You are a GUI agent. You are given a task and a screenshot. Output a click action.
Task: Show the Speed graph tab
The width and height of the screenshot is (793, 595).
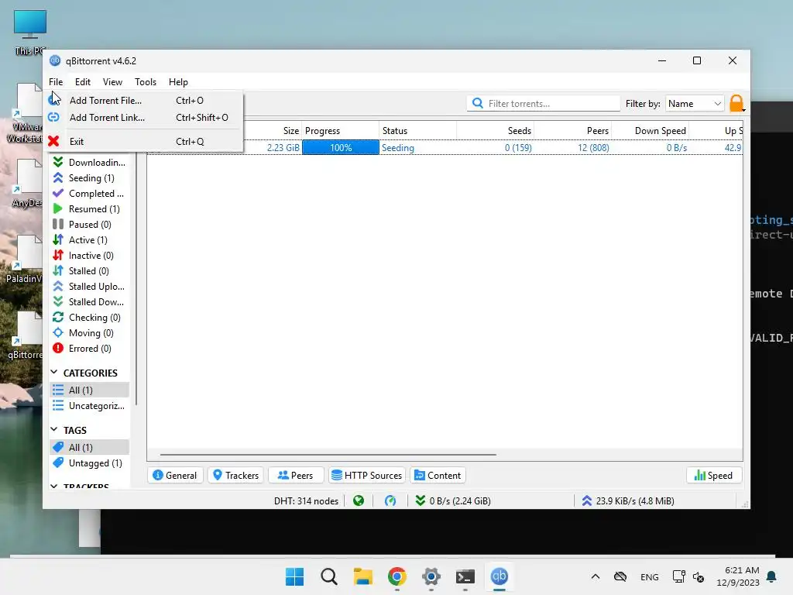[713, 476]
